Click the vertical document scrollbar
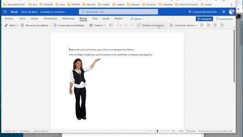Screen dimensions: 243x137 pyautogui.click(x=234, y=56)
